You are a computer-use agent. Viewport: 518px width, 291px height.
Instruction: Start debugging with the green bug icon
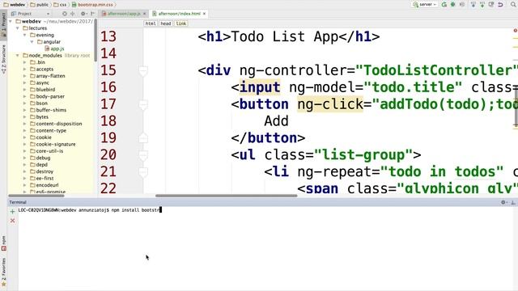tap(453, 4)
